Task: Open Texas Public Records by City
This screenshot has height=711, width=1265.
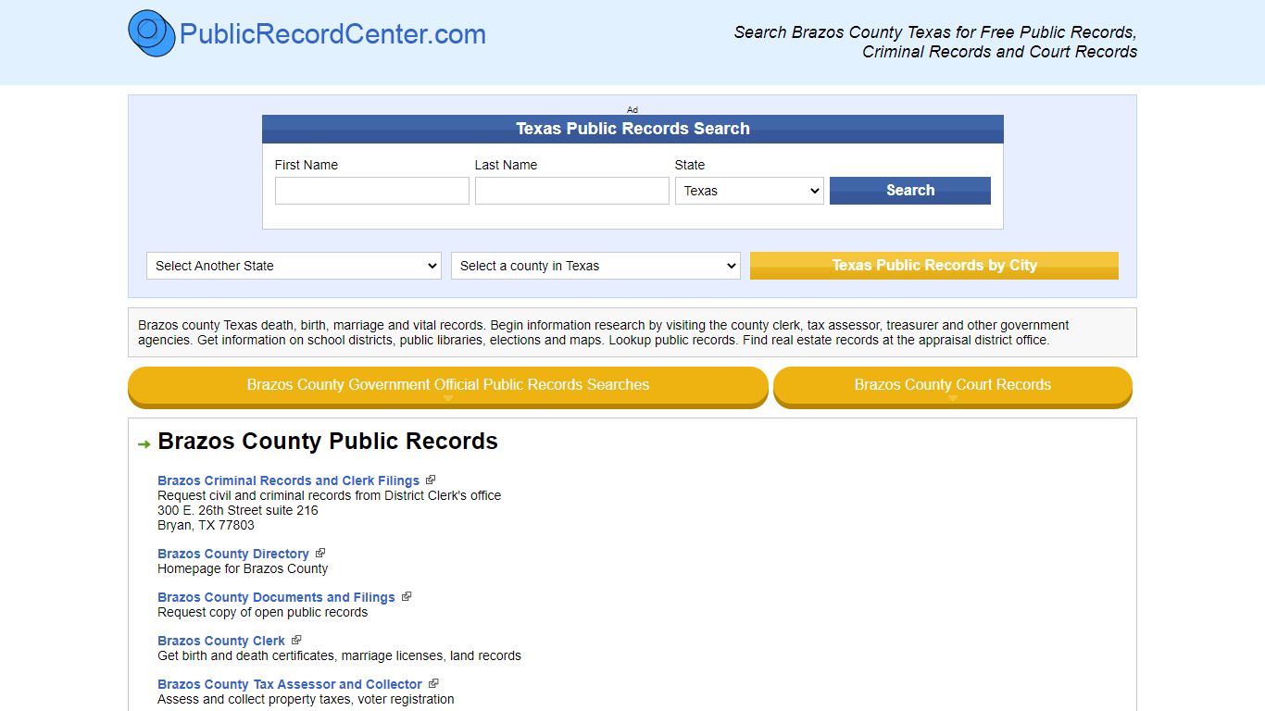Action: [934, 265]
